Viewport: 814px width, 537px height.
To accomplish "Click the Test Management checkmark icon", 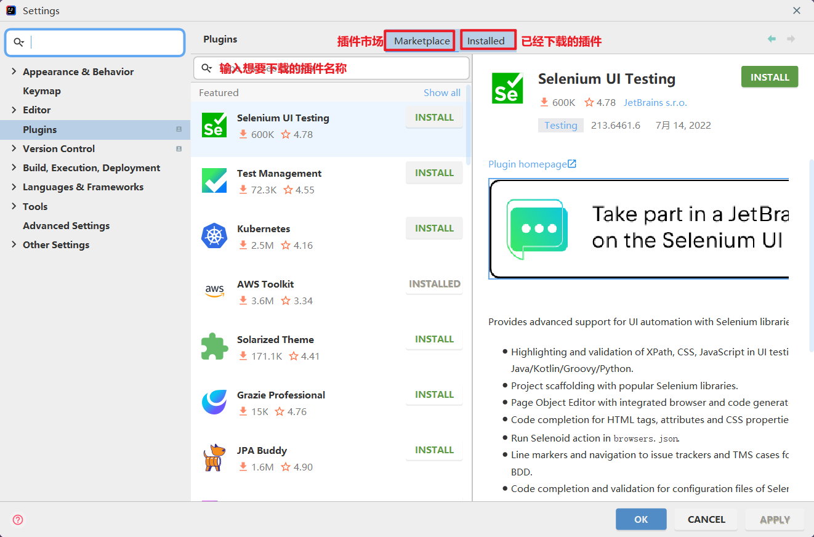I will click(x=214, y=180).
